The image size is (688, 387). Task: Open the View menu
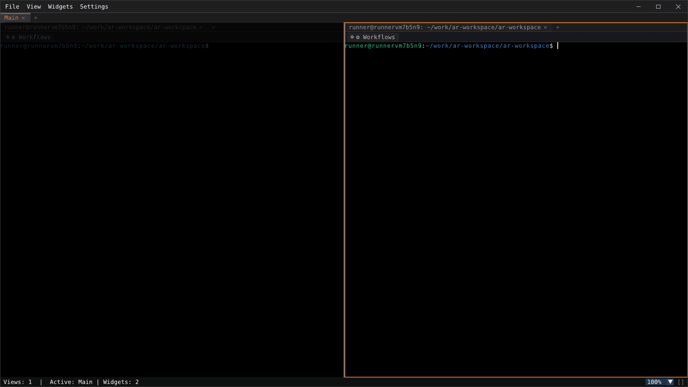34,6
